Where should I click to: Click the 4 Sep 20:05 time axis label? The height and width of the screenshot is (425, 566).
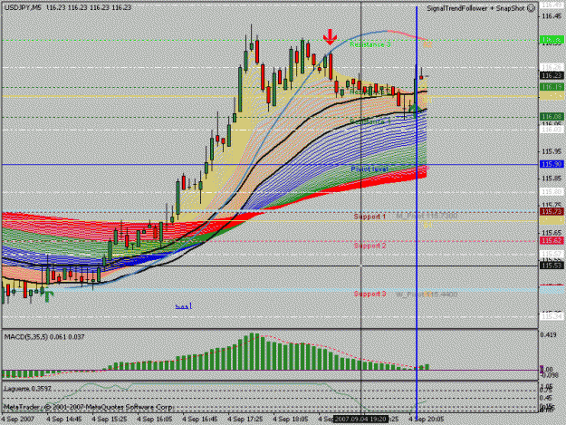426,420
